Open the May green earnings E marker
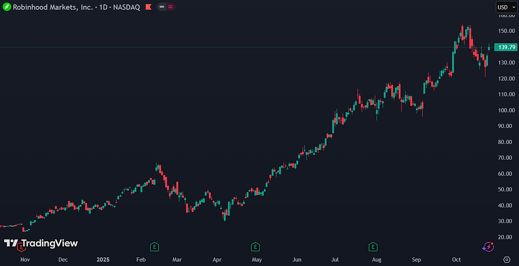 255,246
